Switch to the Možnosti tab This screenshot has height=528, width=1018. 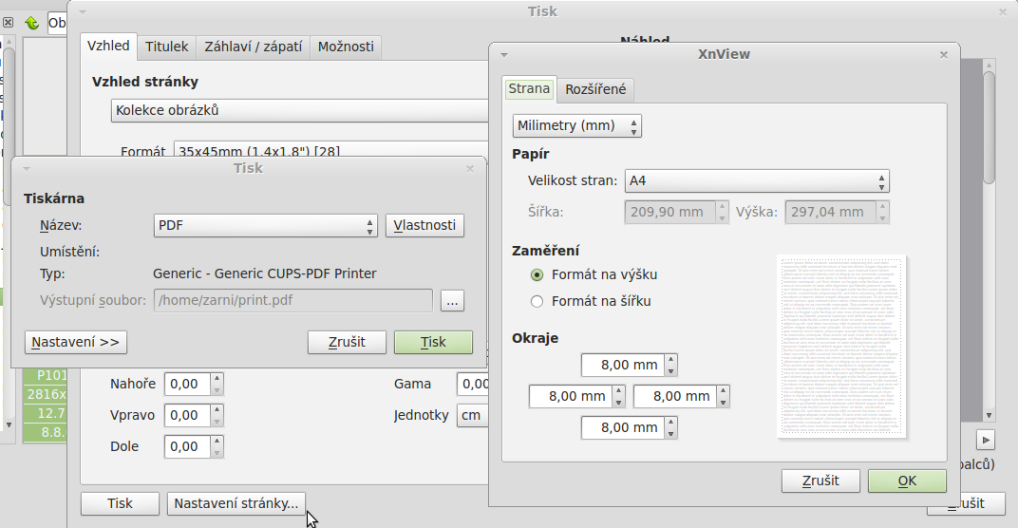point(347,47)
